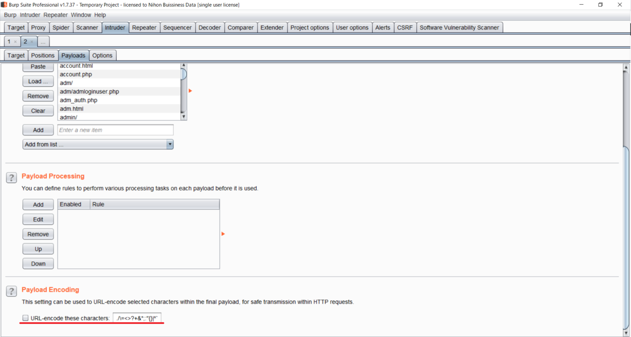The height and width of the screenshot is (337, 631).
Task: Switch to the Repeater main tab
Action: 144,28
